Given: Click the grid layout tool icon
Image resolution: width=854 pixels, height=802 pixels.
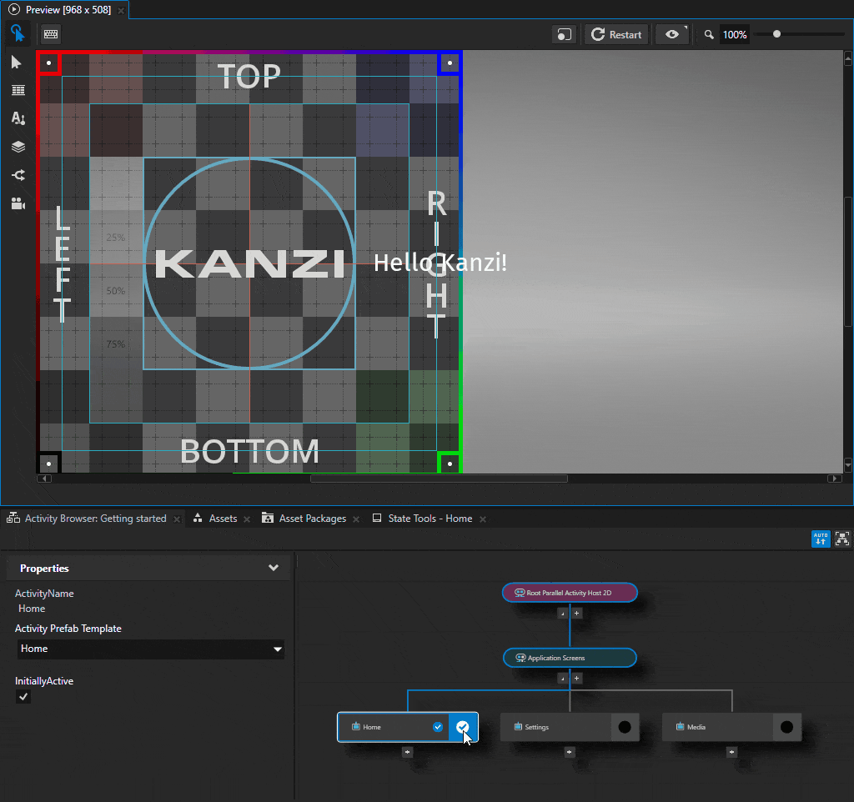Looking at the screenshot, I should [x=18, y=91].
